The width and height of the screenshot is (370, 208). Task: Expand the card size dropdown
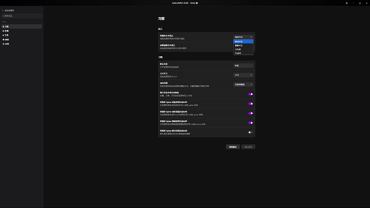pyautogui.click(x=243, y=75)
